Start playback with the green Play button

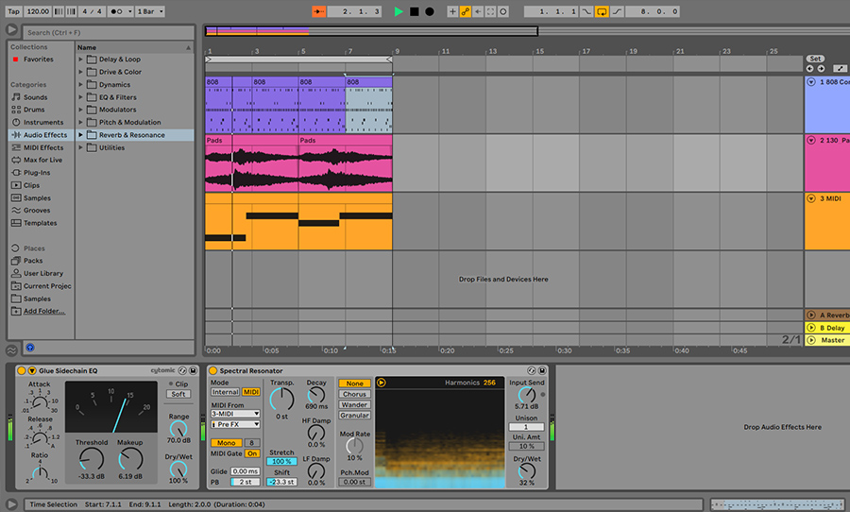click(x=399, y=11)
